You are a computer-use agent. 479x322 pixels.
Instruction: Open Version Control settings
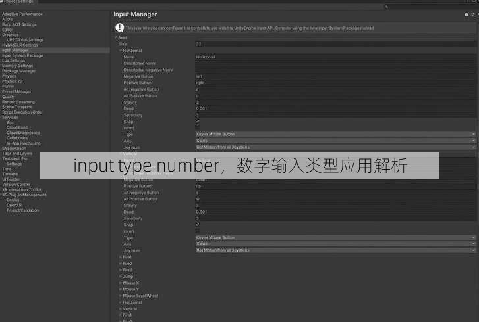point(16,185)
